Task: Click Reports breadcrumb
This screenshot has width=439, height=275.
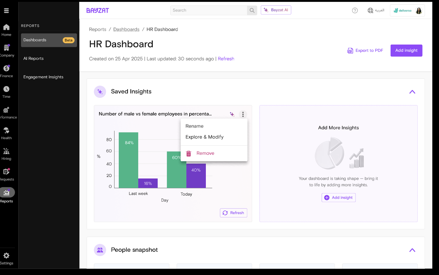Action: [97, 29]
